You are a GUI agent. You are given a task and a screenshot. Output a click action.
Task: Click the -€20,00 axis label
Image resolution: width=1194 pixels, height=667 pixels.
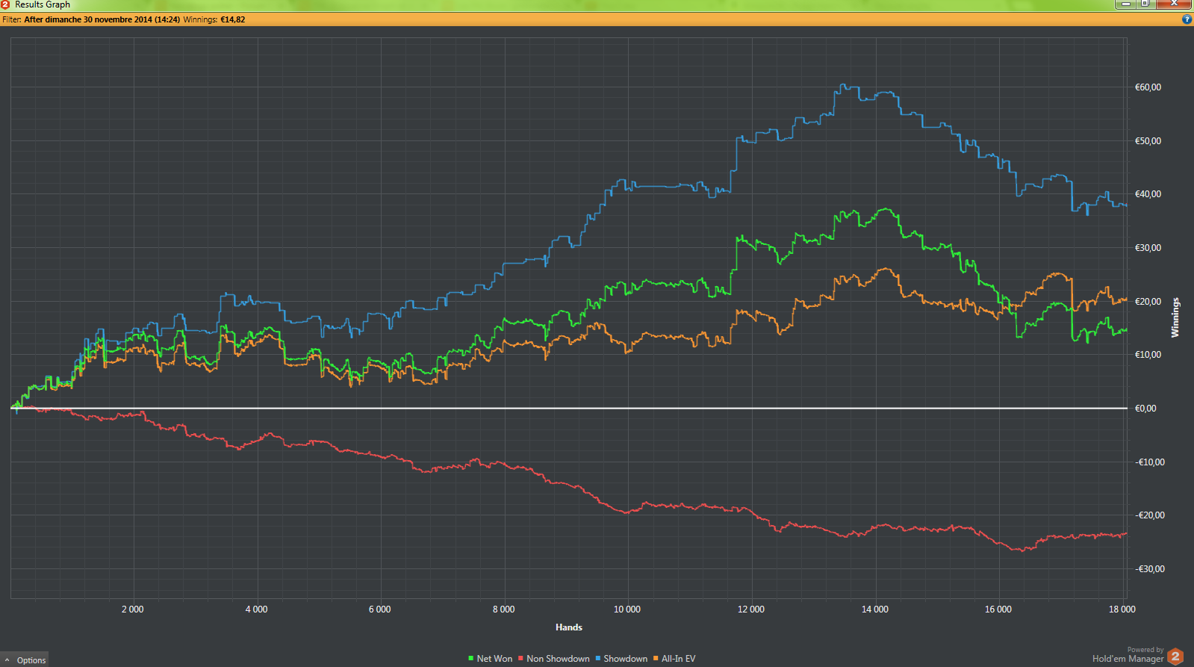[1149, 515]
